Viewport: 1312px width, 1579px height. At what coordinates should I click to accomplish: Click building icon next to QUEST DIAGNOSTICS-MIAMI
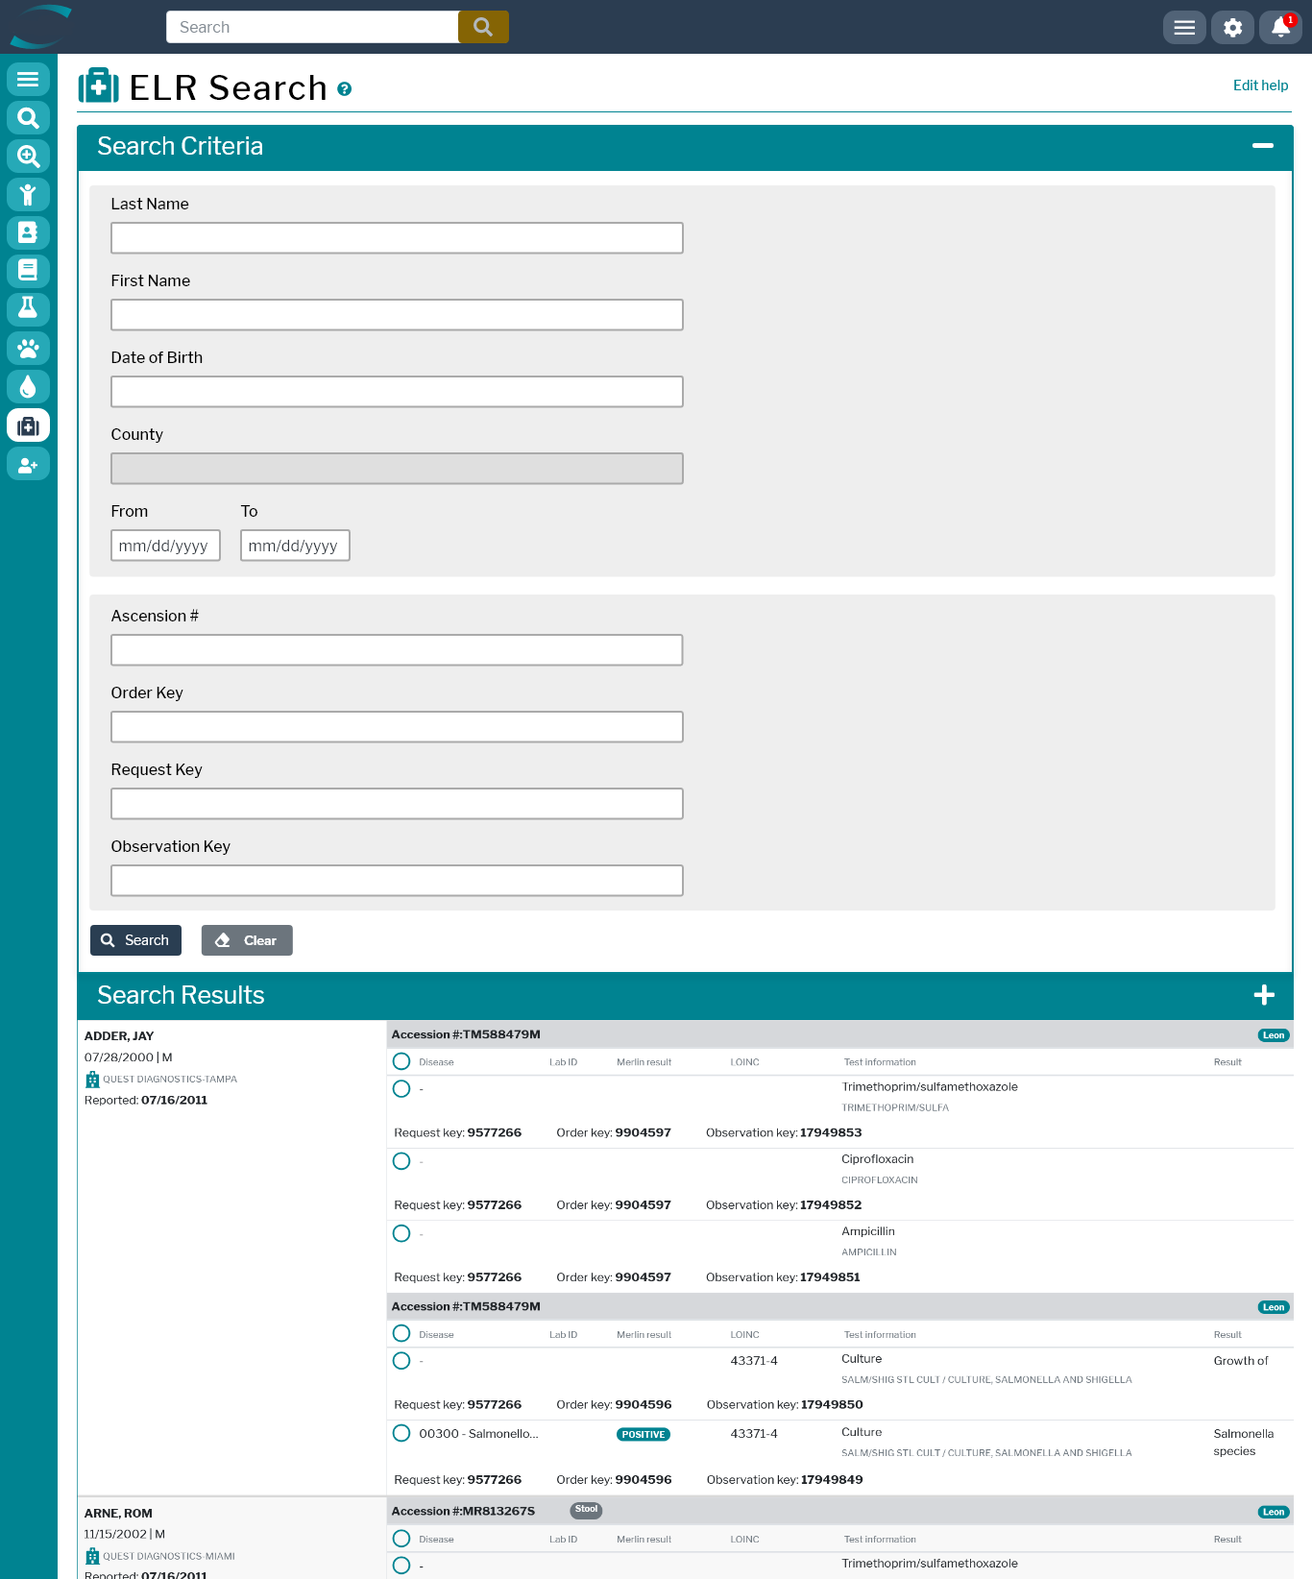click(92, 1557)
